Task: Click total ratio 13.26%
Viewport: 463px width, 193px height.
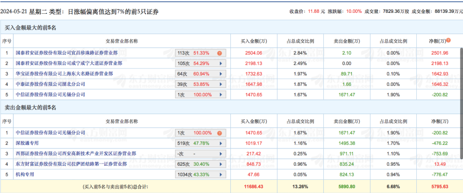Action: pyautogui.click(x=300, y=187)
